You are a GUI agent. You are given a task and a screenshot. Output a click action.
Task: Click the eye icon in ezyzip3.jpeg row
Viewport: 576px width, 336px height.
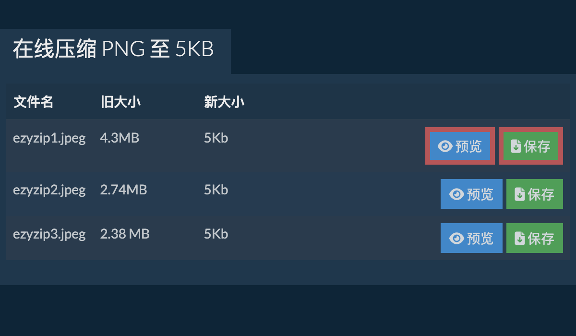(x=457, y=238)
